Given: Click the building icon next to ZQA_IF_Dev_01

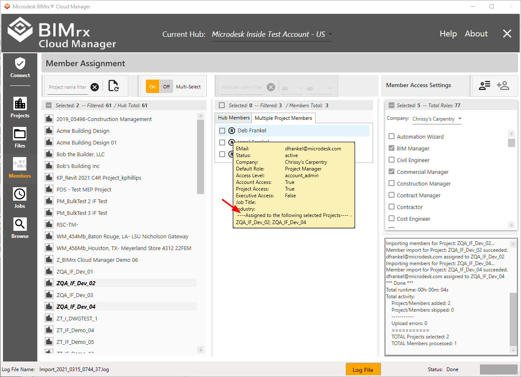Looking at the screenshot, I should click(x=49, y=271).
